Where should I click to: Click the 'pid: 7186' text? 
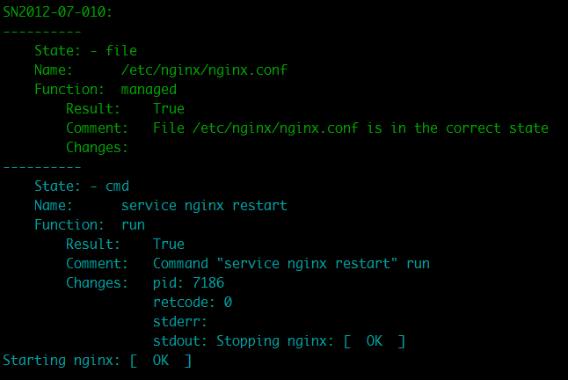(x=188, y=283)
